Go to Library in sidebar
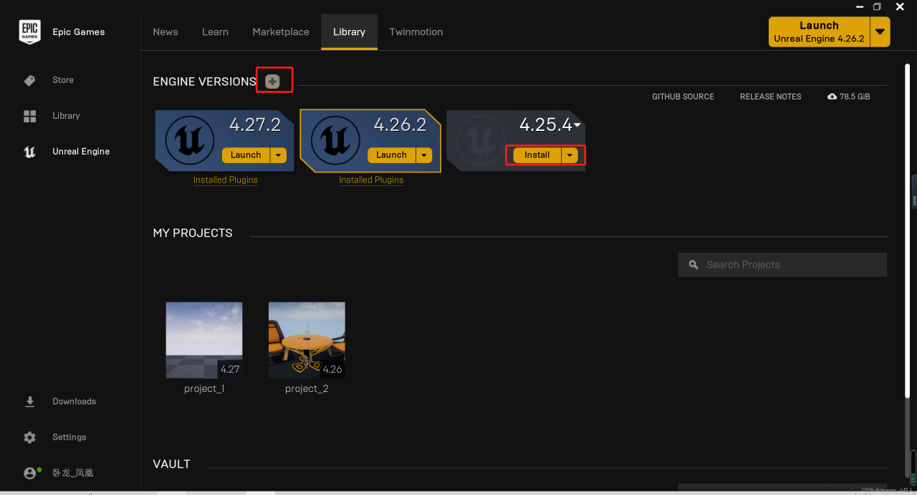This screenshot has width=917, height=495. point(66,116)
